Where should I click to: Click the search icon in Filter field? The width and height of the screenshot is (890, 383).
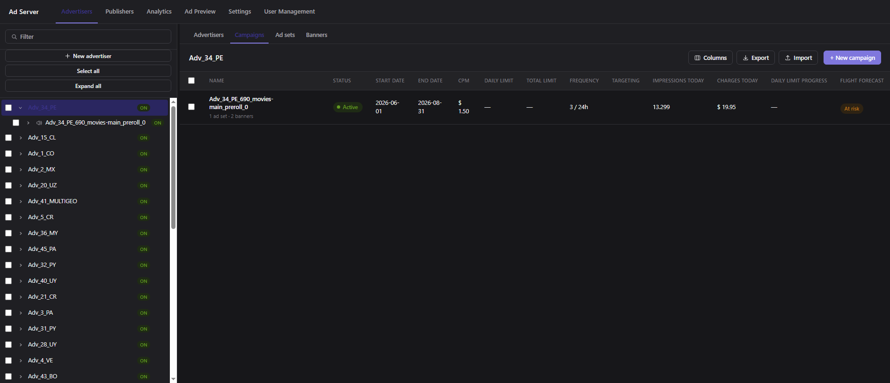click(15, 37)
